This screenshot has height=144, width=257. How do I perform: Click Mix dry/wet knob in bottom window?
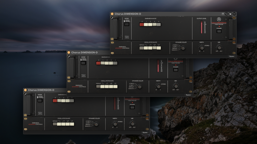click(x=132, y=124)
